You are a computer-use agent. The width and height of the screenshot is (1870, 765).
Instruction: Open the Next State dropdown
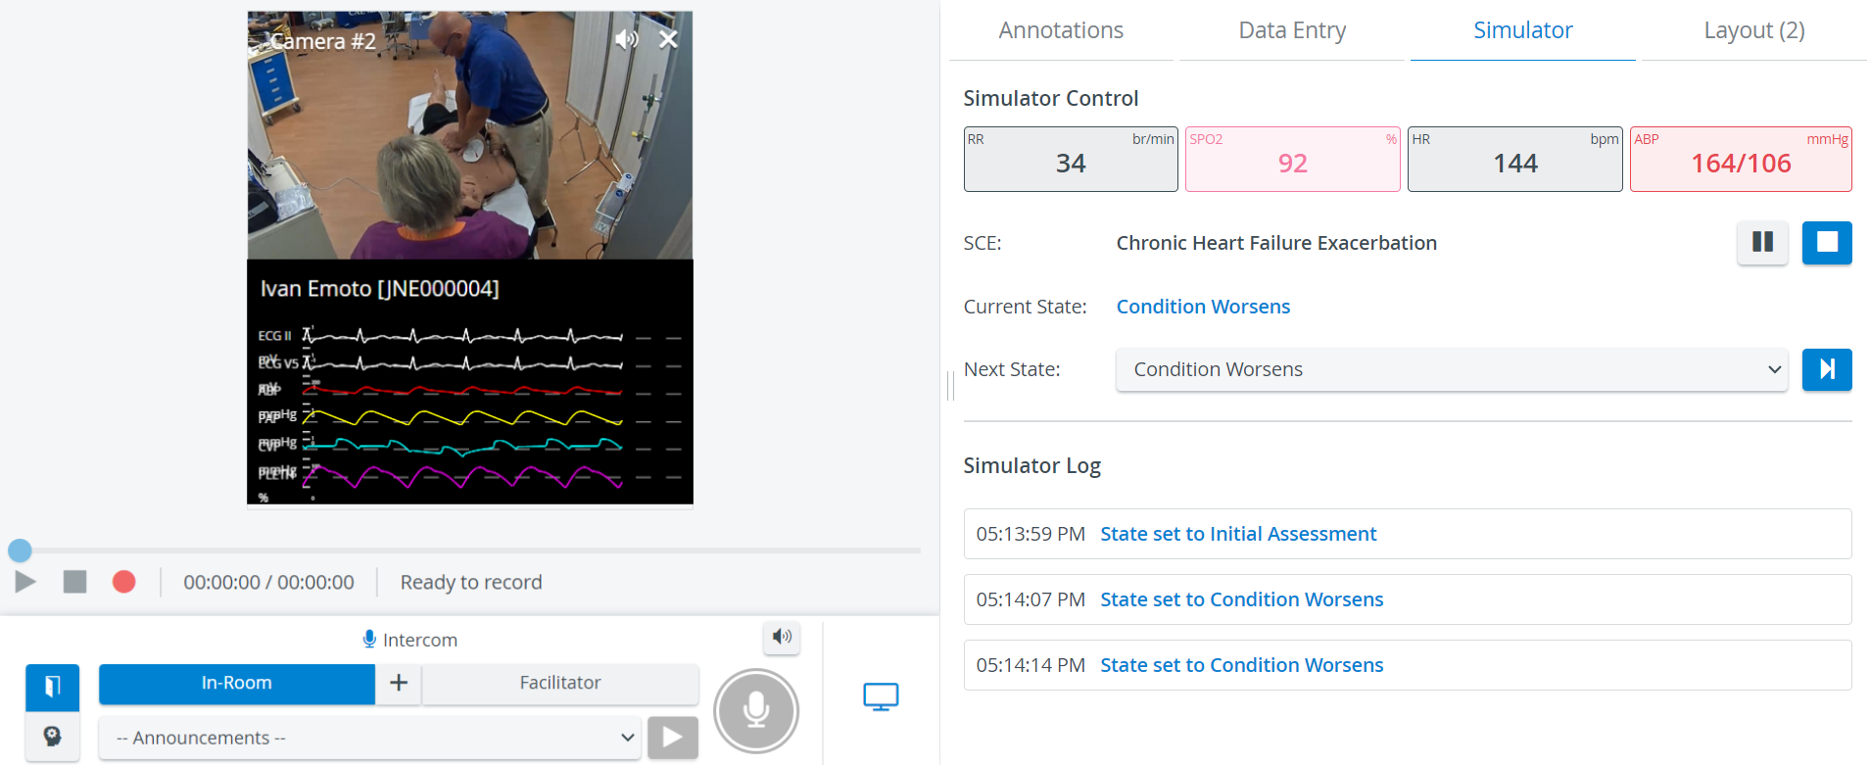point(1452,369)
